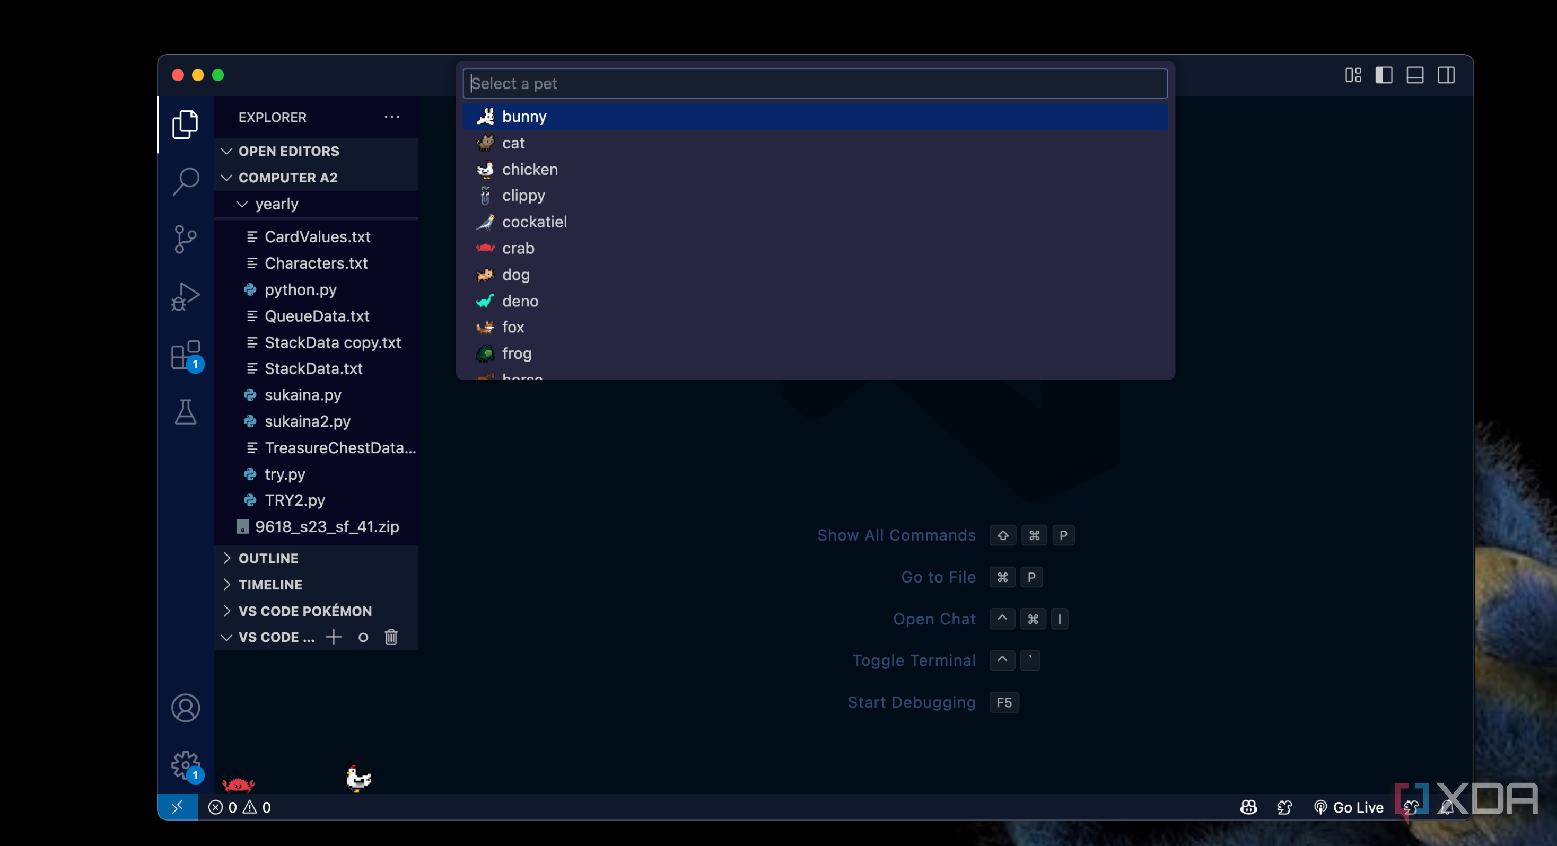Viewport: 1557px width, 846px height.
Task: Toggle primary side bar visibility
Action: point(1384,75)
